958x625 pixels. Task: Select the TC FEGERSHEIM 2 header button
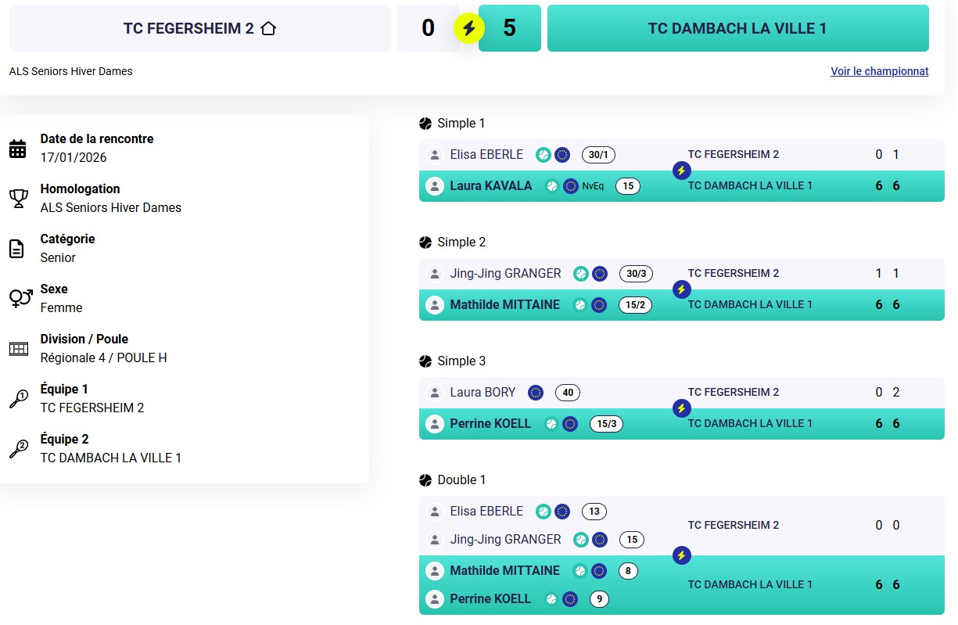click(199, 29)
